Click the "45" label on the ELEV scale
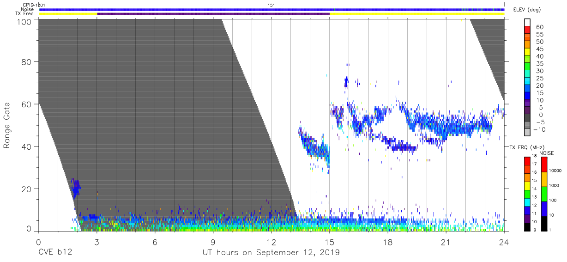The width and height of the screenshot is (567, 262). pyautogui.click(x=539, y=49)
